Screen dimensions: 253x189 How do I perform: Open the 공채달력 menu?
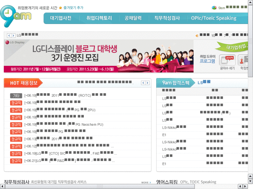tap(133, 18)
